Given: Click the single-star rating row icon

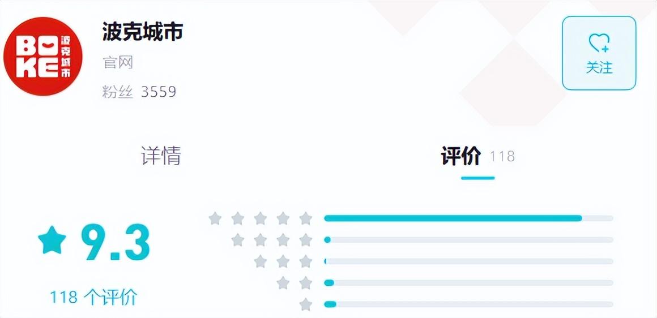Looking at the screenshot, I should 306,304.
